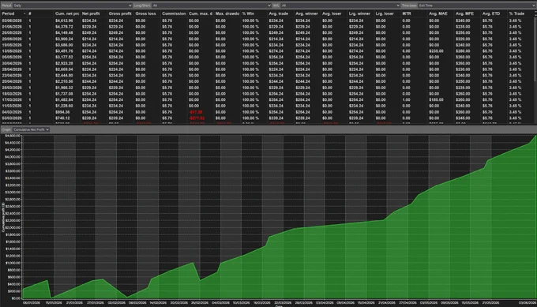
Task: Click cumulative net profit value $3,686.00
Action: click(x=64, y=45)
